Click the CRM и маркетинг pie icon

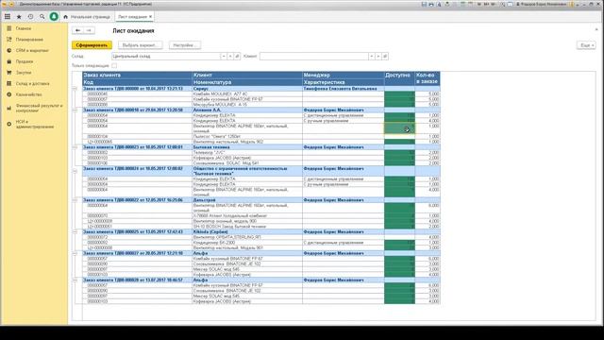[x=9, y=50]
